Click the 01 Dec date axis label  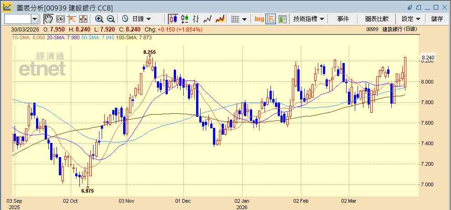183,201
